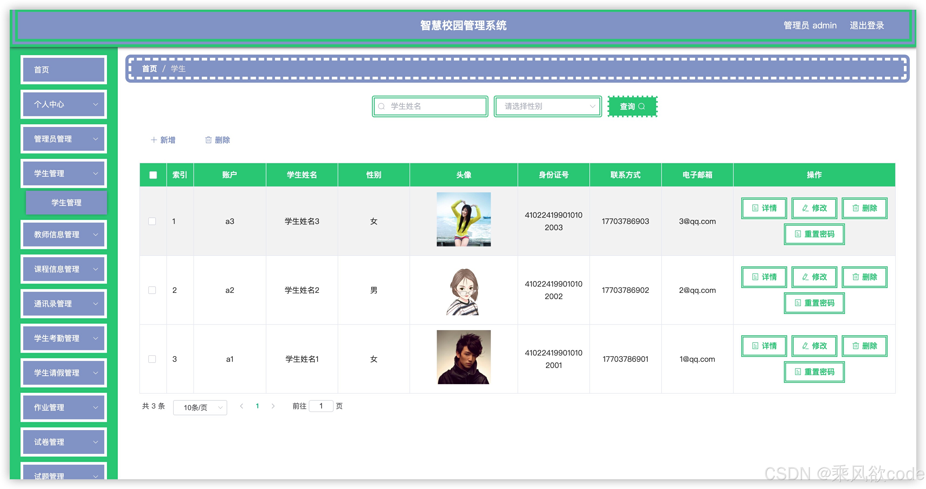Click 删除 for student a1
The width and height of the screenshot is (926, 489).
864,346
